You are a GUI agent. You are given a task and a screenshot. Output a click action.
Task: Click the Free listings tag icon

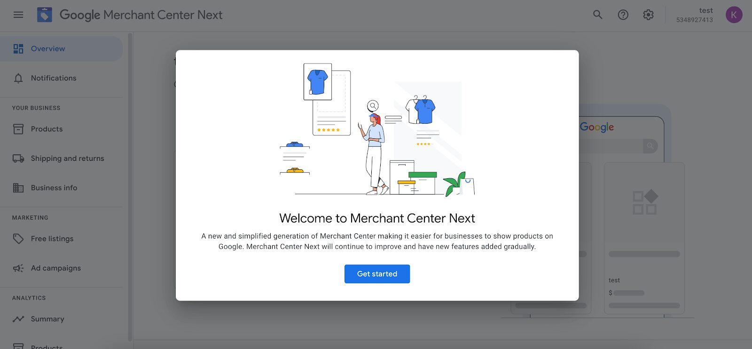(x=18, y=239)
